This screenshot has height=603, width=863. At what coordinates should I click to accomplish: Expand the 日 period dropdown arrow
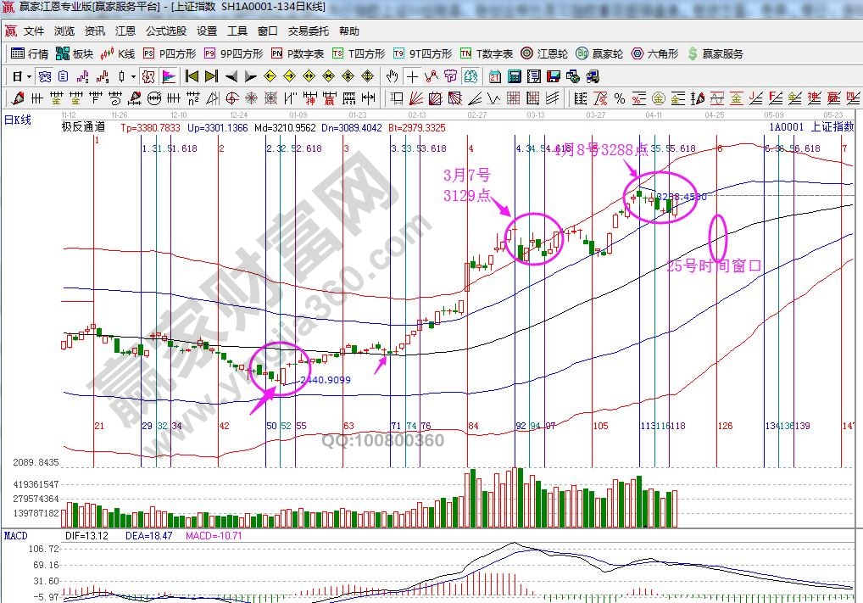click(30, 76)
